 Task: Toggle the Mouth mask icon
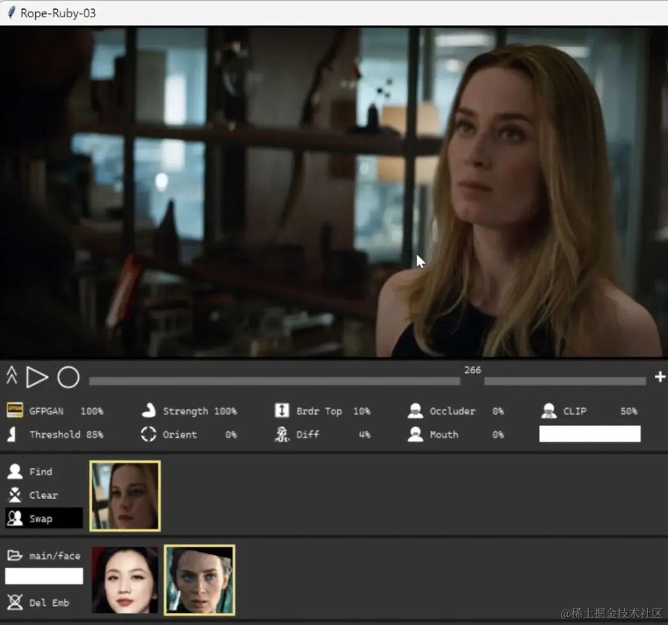click(x=415, y=434)
